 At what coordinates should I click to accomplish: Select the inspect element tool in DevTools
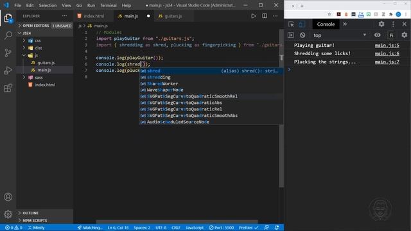[x=291, y=24]
